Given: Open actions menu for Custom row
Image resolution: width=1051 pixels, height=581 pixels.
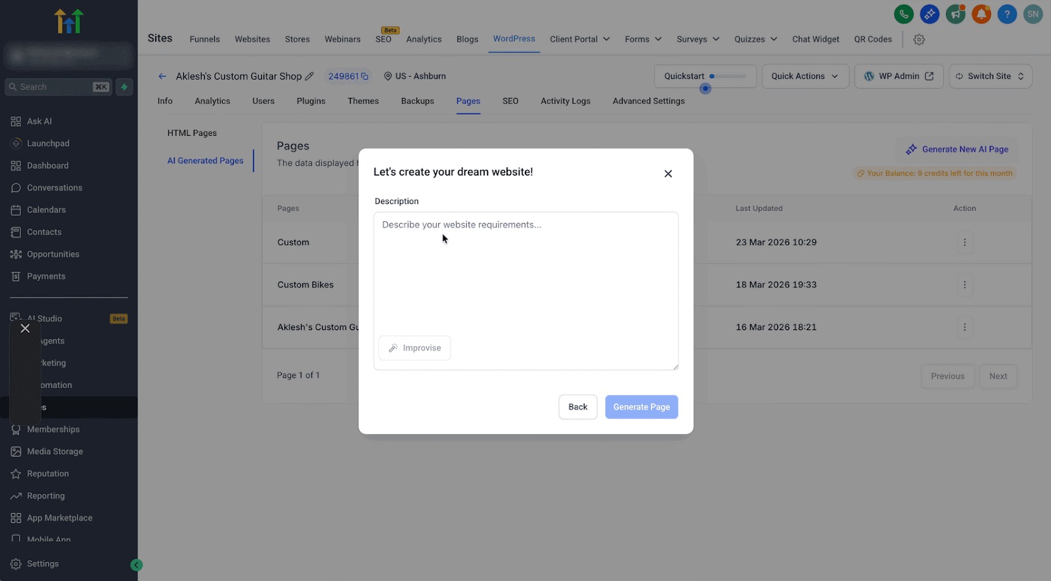Looking at the screenshot, I should [964, 242].
